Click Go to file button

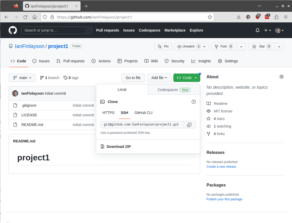pyautogui.click(x=133, y=78)
